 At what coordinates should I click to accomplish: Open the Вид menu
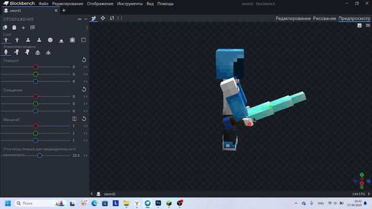pos(150,4)
